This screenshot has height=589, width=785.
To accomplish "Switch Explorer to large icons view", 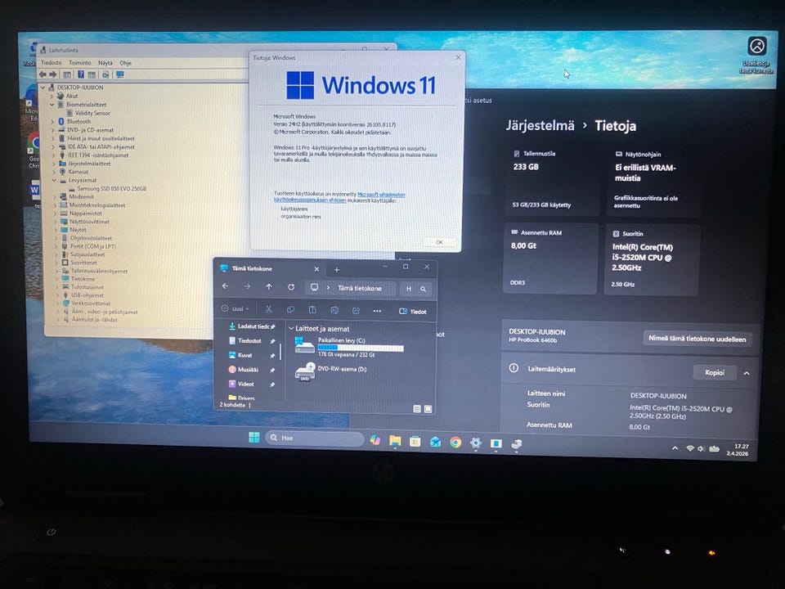I will tap(428, 409).
